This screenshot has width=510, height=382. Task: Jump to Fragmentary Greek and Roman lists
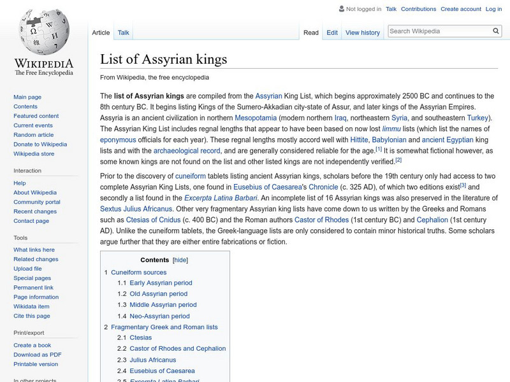(x=164, y=327)
